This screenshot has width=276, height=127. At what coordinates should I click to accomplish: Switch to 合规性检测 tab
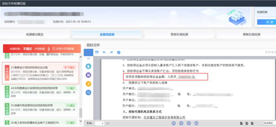(x=107, y=35)
